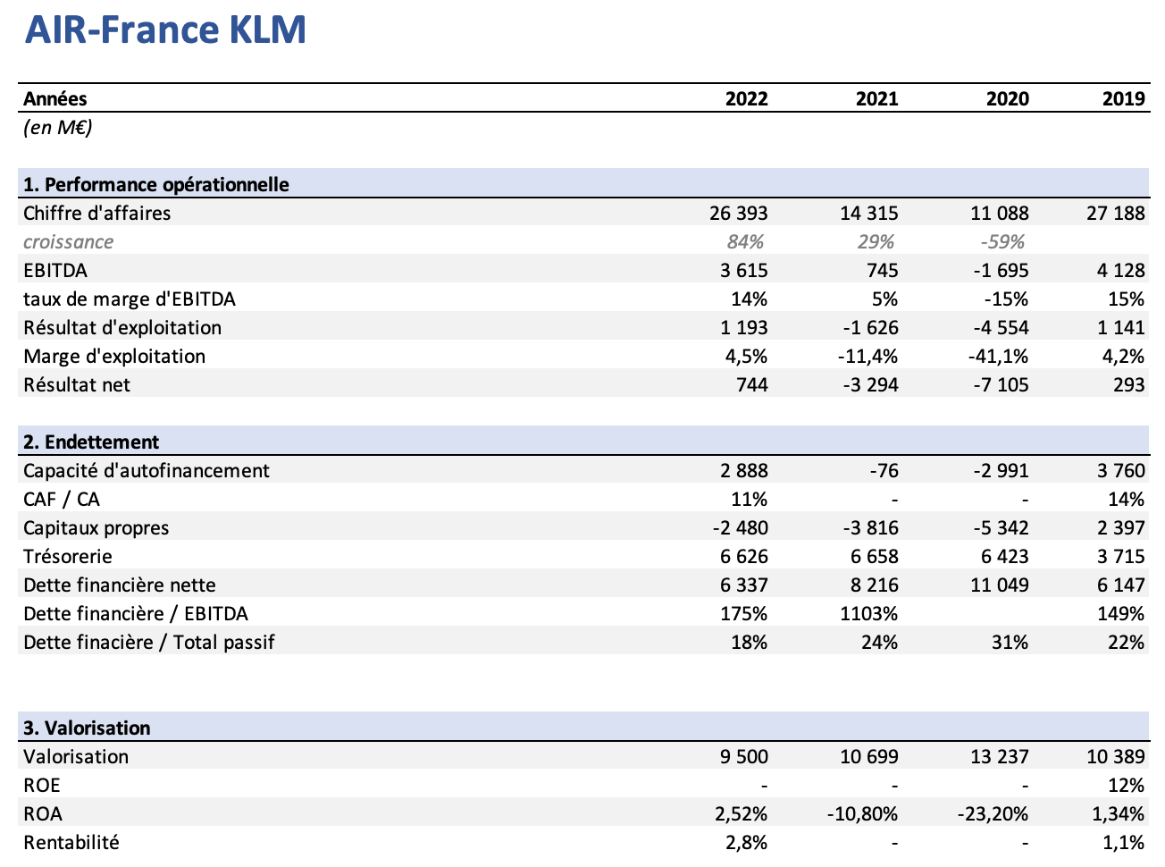Click the 31% debt to liabilities cell
This screenshot has height=867, width=1165.
pyautogui.click(x=1011, y=642)
